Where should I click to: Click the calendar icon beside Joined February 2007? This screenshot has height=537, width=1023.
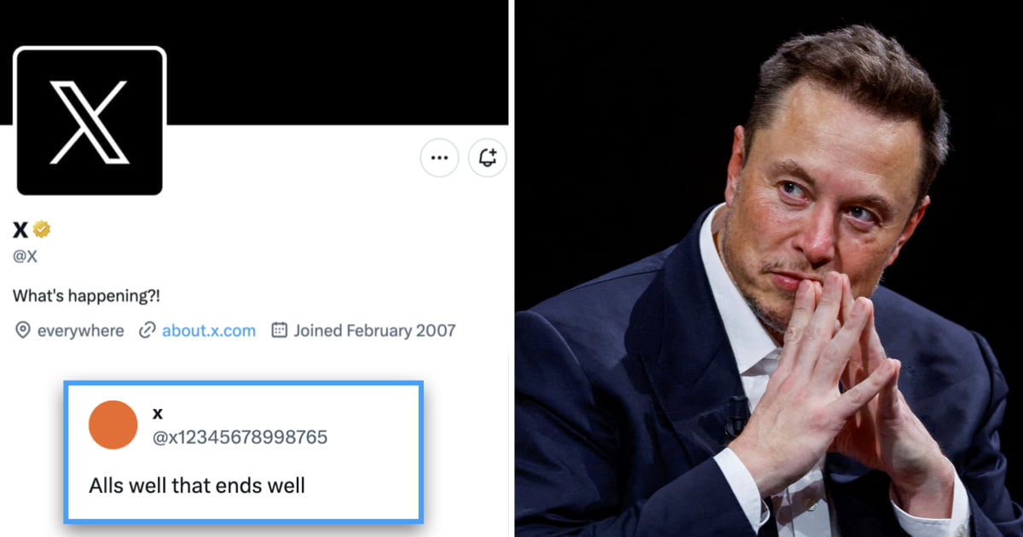(279, 330)
